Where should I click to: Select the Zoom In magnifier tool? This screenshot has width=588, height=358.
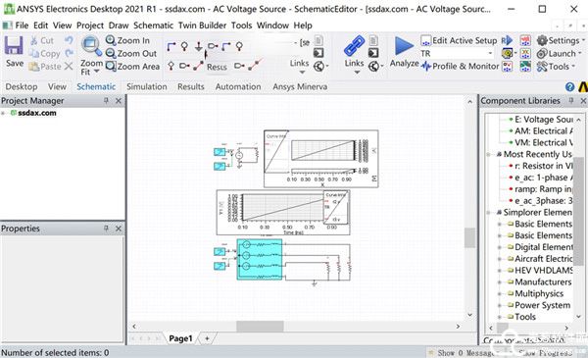[x=111, y=40]
